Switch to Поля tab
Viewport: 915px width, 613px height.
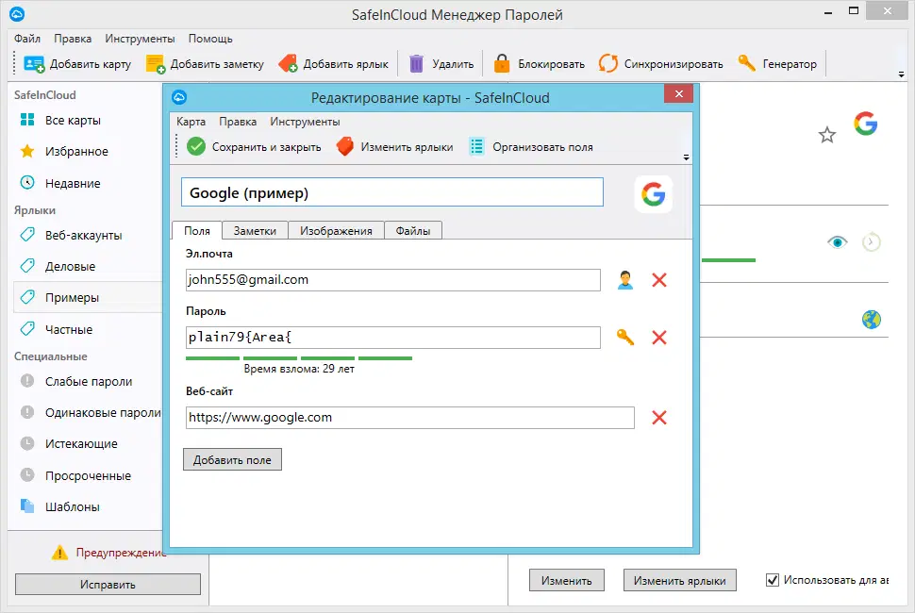[196, 230]
